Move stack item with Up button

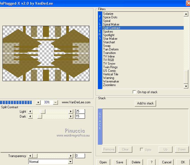coord(165,149)
